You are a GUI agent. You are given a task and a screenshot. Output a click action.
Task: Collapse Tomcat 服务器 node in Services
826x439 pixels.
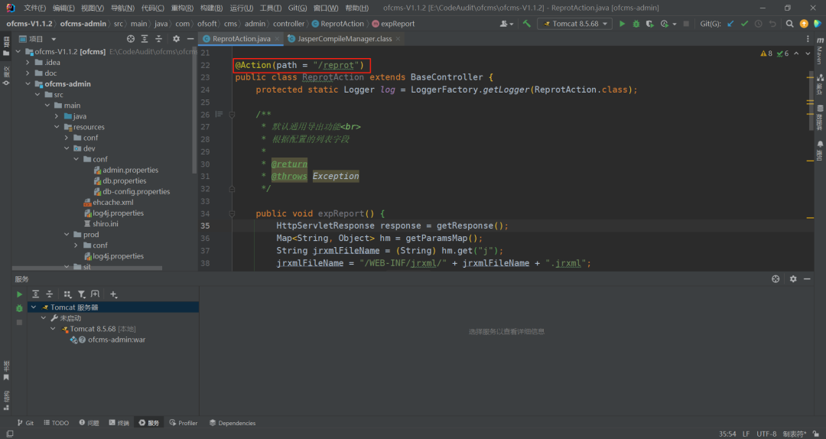click(x=34, y=307)
